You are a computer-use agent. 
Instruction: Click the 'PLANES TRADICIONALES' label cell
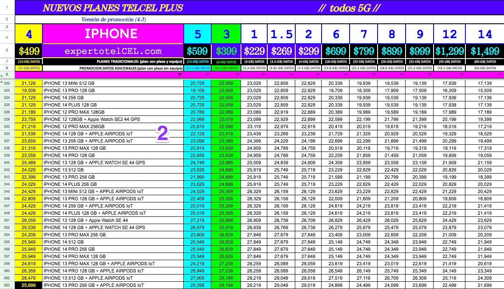coord(113,62)
